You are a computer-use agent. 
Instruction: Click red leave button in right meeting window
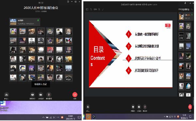pyautogui.click(x=190, y=107)
